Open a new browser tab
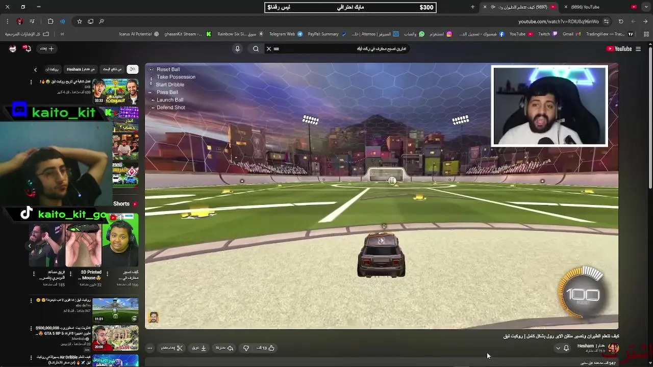 pyautogui.click(x=473, y=7)
